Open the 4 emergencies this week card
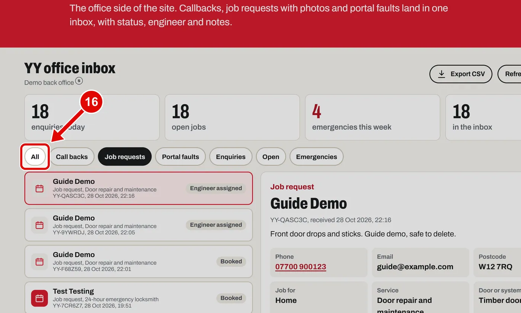 point(373,117)
